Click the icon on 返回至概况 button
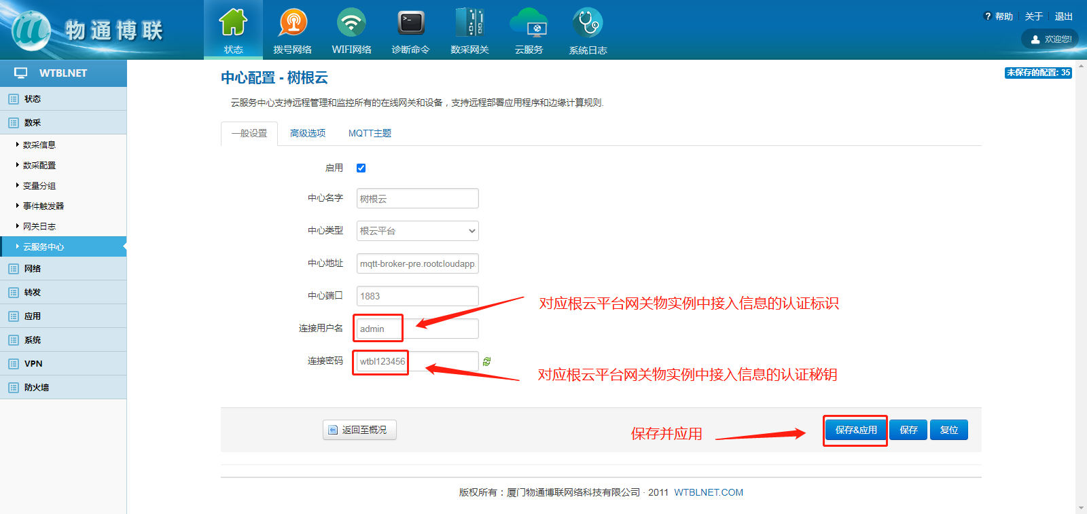 point(333,430)
